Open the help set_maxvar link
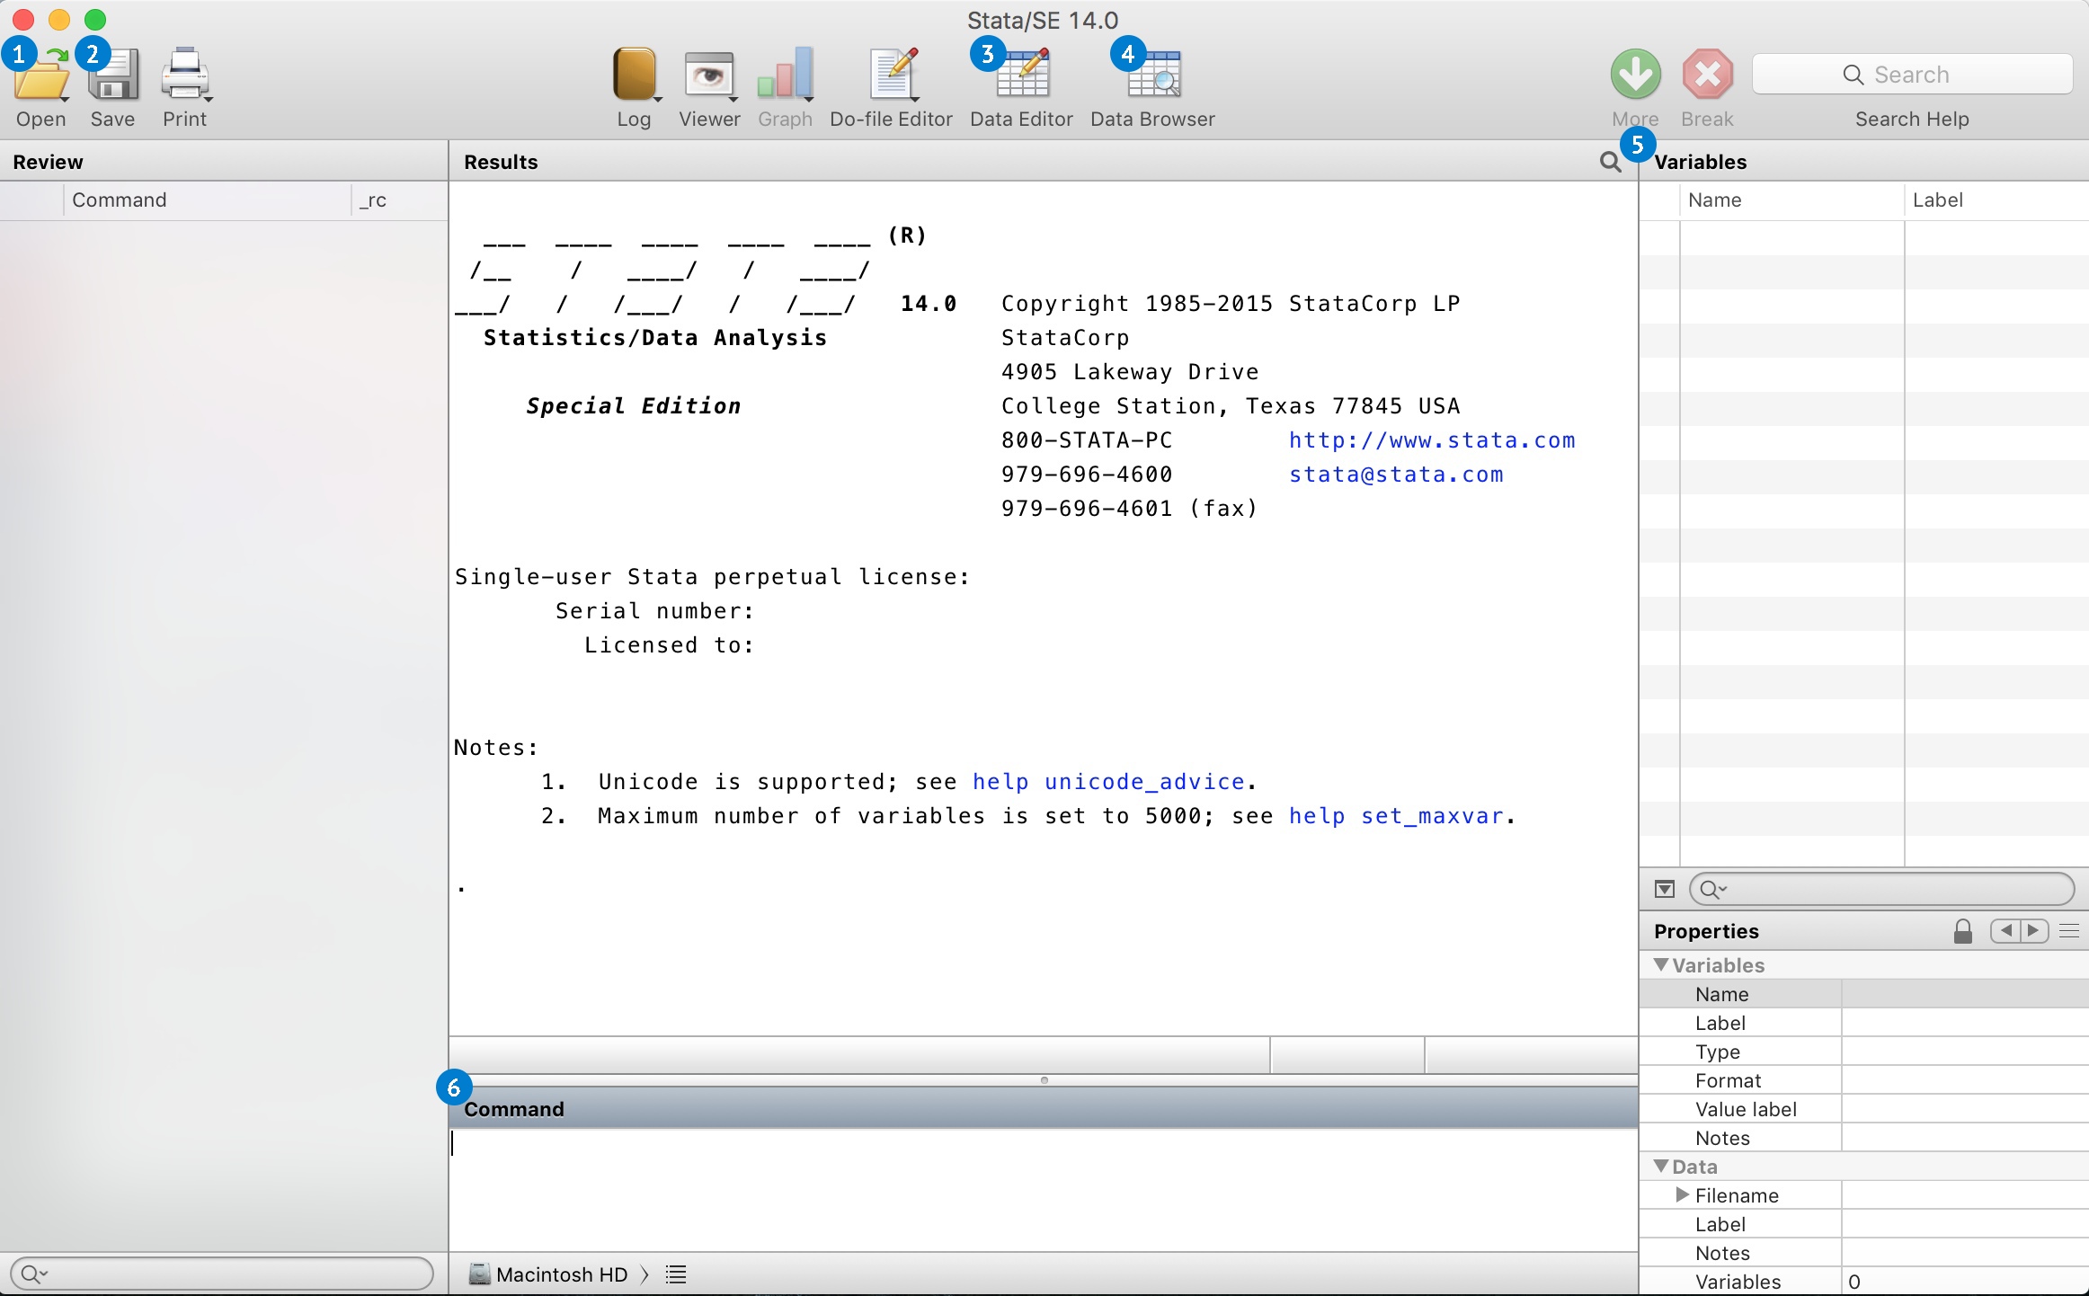This screenshot has width=2089, height=1296. point(1396,816)
